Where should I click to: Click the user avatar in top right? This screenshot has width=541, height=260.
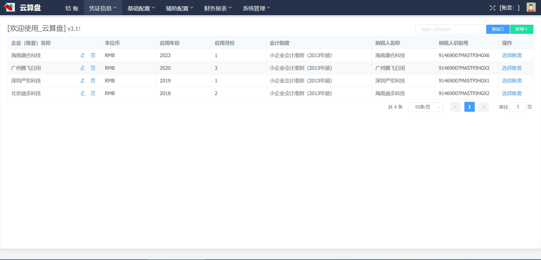pos(531,8)
